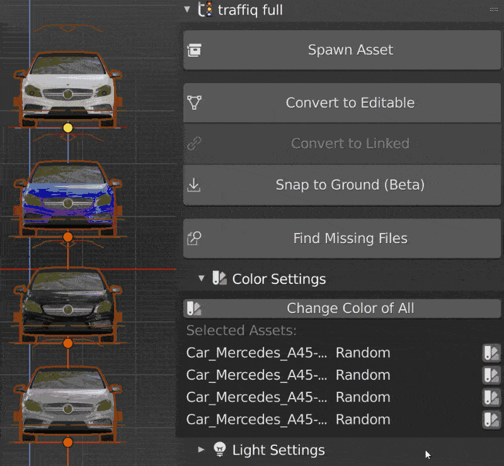This screenshot has height=466, width=504.
Task: Click the third Car_Mercedes_A45 asset name
Action: (256, 397)
